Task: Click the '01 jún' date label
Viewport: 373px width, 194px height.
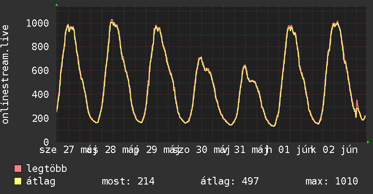Action: coord(296,150)
